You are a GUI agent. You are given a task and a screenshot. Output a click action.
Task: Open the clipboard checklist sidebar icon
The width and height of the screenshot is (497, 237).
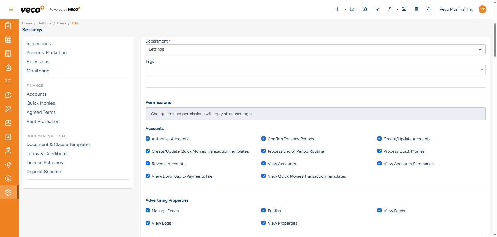pyautogui.click(x=8, y=26)
